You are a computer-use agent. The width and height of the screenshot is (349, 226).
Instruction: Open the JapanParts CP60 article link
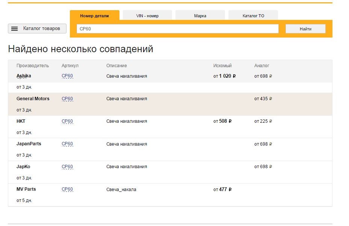tap(67, 144)
